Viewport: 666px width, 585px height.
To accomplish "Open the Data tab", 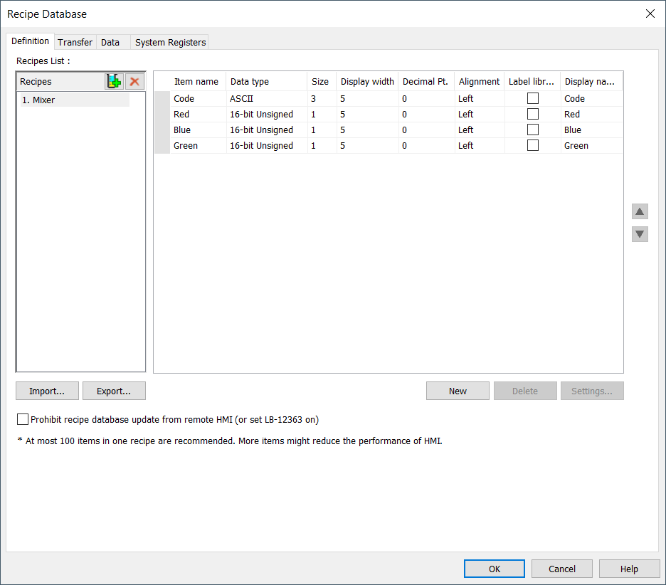I will (110, 42).
